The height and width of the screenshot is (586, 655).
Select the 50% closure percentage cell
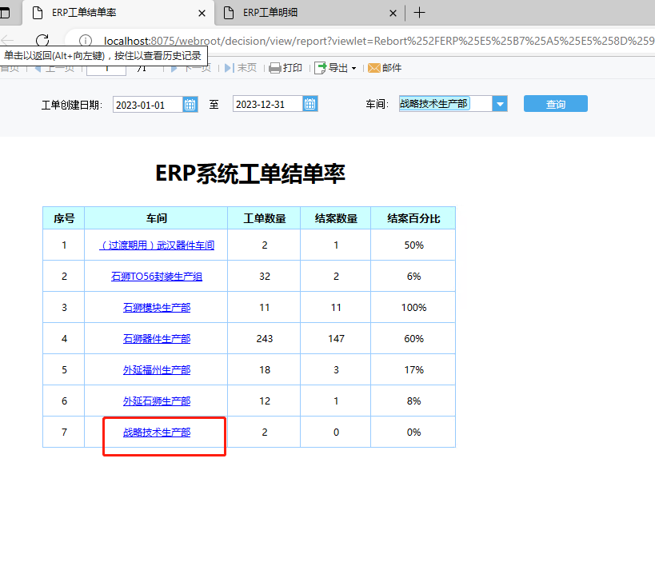(x=413, y=245)
